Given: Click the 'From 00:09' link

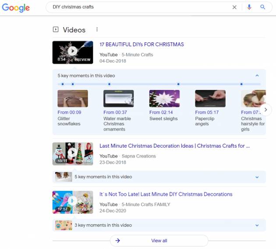Looking at the screenshot, I should (69, 112).
